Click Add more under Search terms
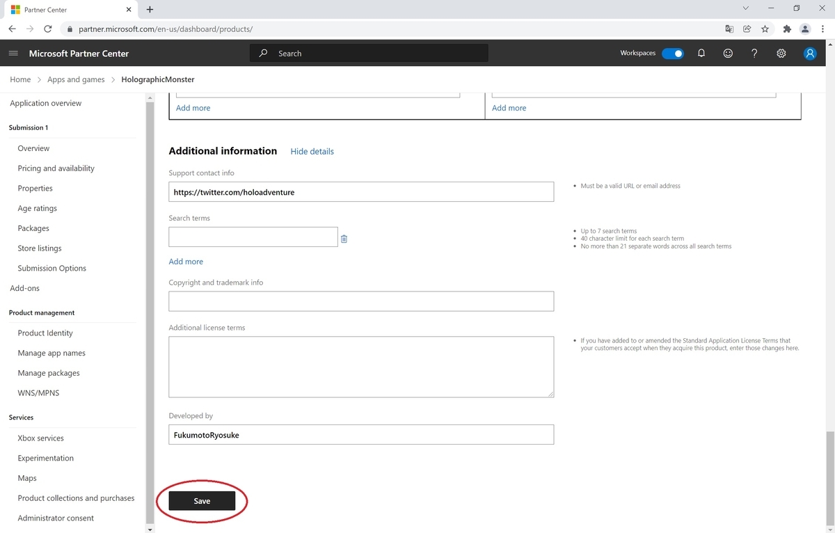 click(186, 262)
